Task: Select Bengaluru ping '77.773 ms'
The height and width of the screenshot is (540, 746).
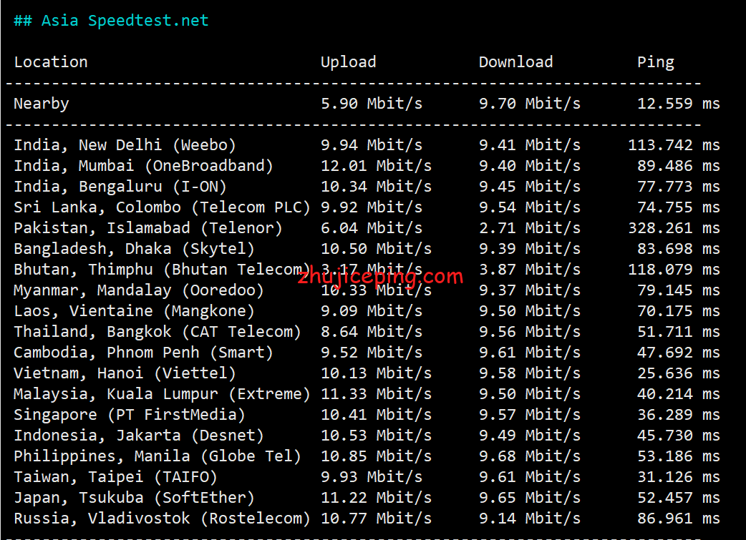Action: coord(679,187)
